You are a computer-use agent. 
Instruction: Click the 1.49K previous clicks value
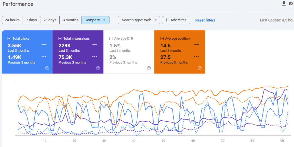point(15,57)
